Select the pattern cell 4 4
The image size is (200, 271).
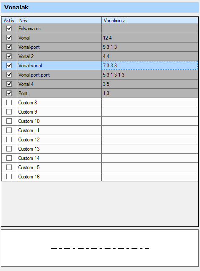click(x=150, y=56)
